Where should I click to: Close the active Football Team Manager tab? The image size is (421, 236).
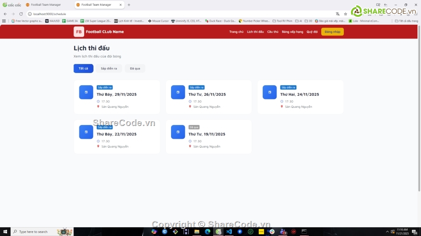pyautogui.click(x=121, y=5)
